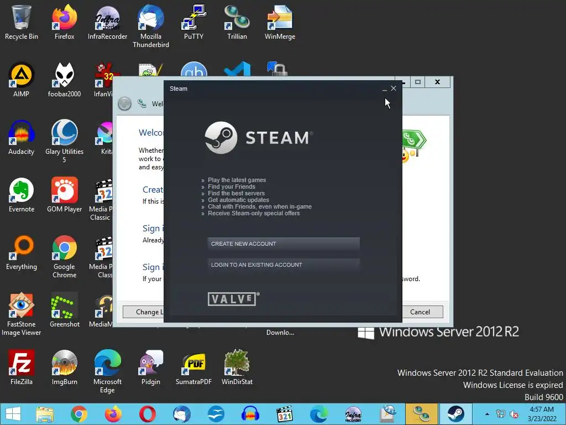Viewport: 566px width, 425px height.
Task: Click the Trillian back arrow button
Action: click(124, 104)
